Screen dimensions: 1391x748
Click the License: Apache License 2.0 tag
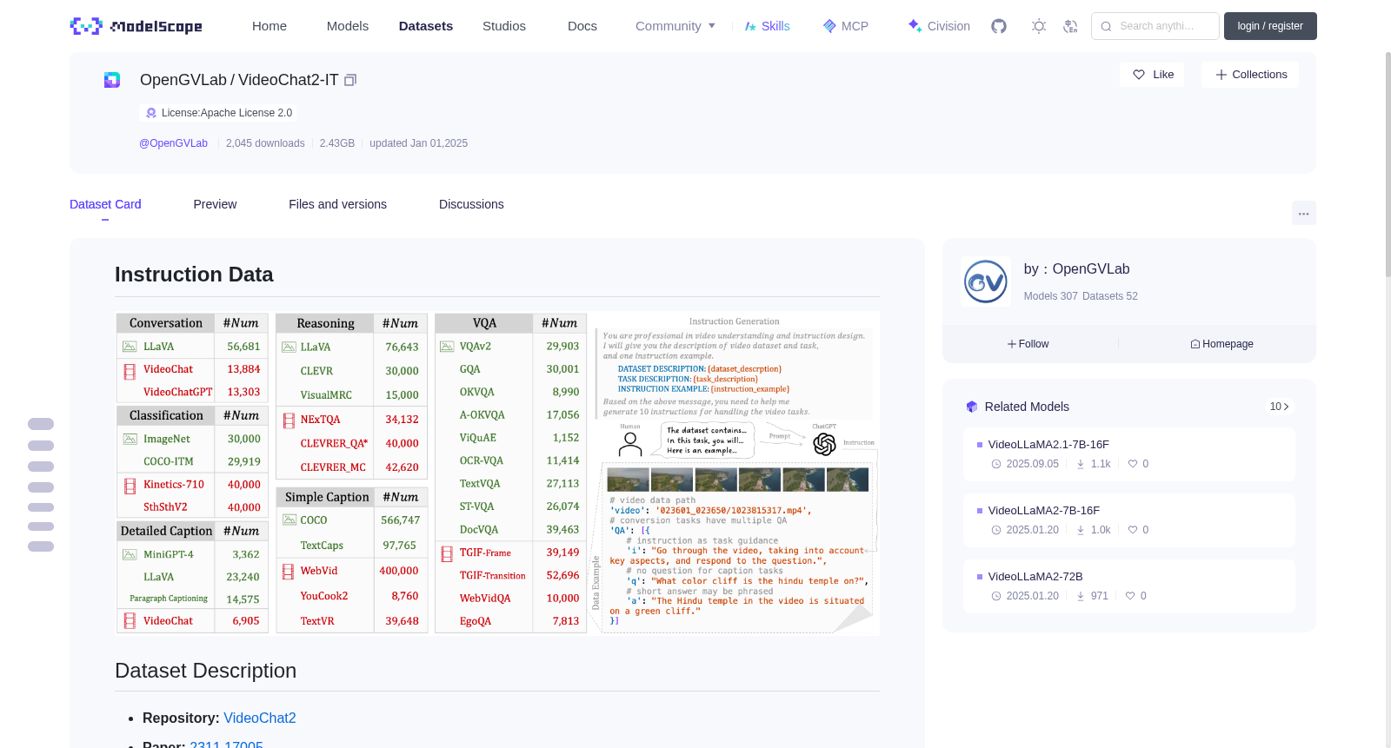218,113
